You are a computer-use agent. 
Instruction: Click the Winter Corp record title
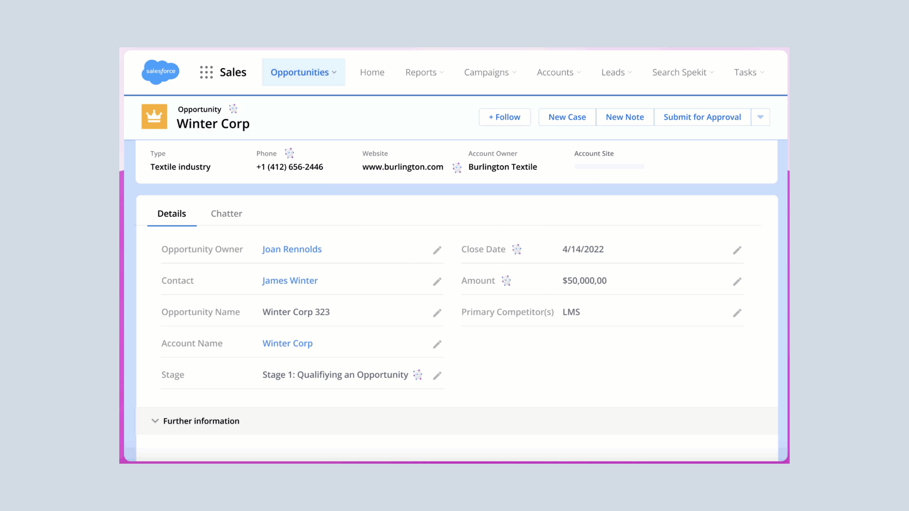tap(213, 124)
